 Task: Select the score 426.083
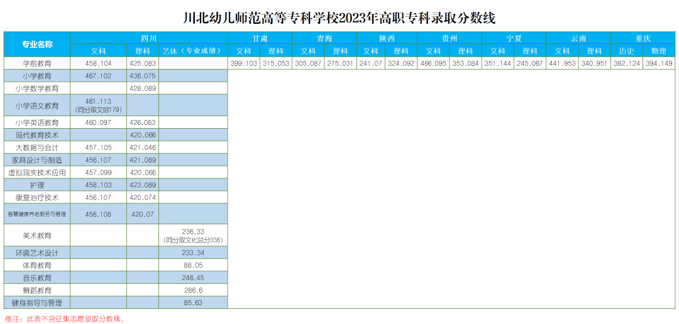143,122
